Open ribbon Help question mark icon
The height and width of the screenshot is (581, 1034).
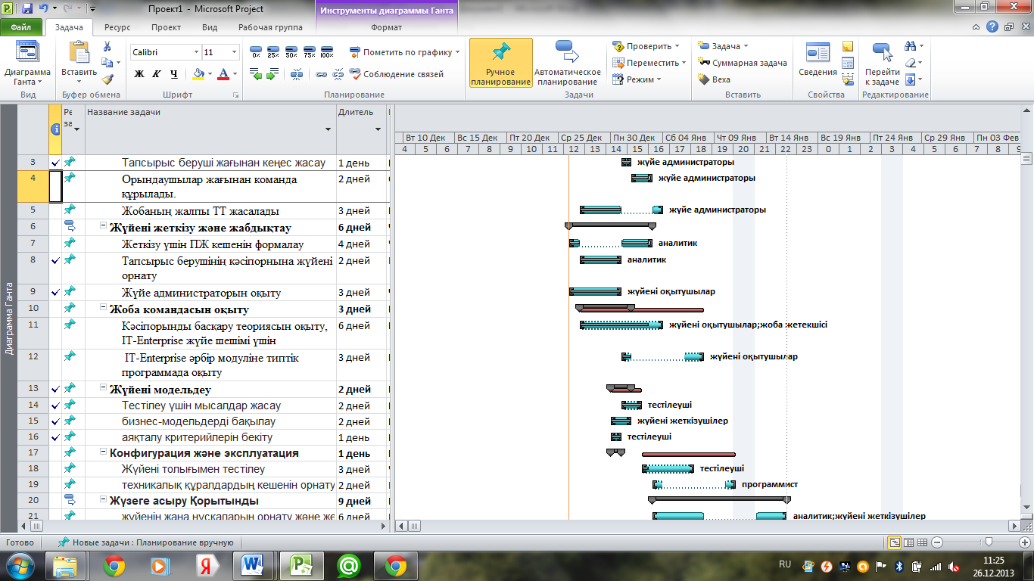coord(992,26)
